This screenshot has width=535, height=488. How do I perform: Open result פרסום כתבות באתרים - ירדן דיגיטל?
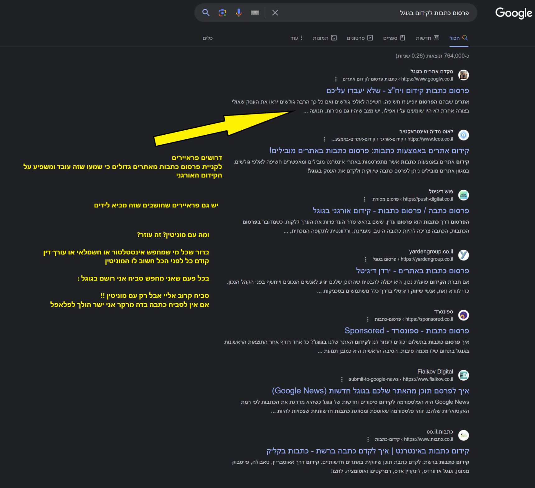pyautogui.click(x=412, y=271)
